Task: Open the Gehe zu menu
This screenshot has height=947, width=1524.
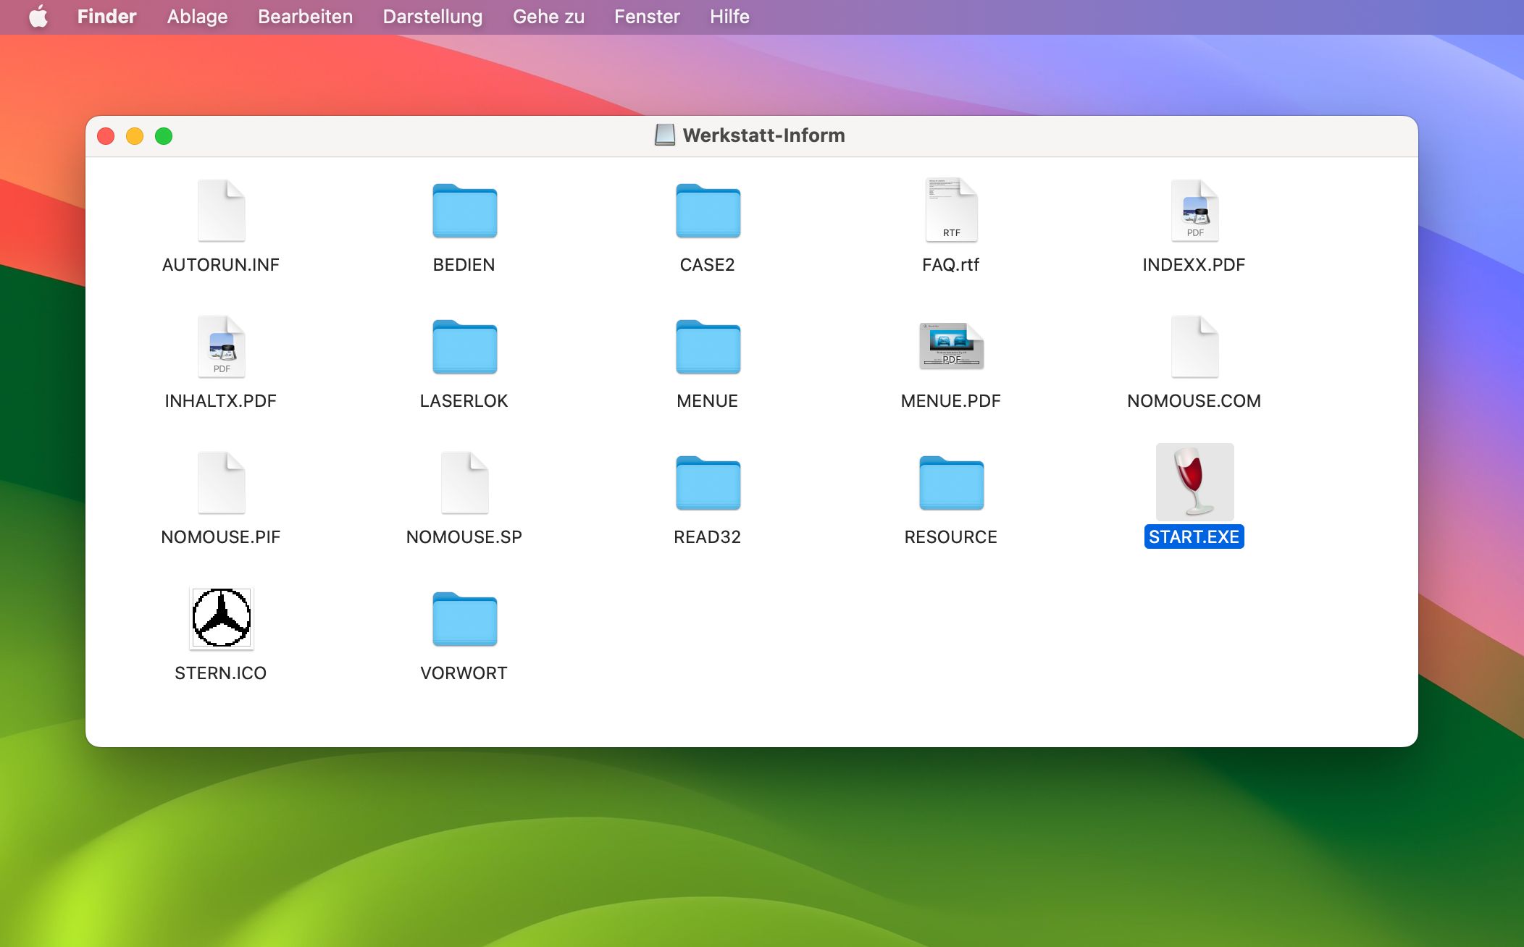Action: 548,17
